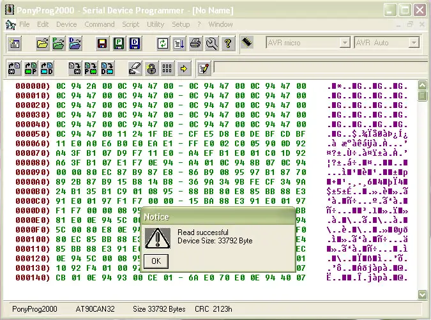Open Security and Configuration Bits padlock icon
This screenshot has width=431, height=320.
click(151, 68)
